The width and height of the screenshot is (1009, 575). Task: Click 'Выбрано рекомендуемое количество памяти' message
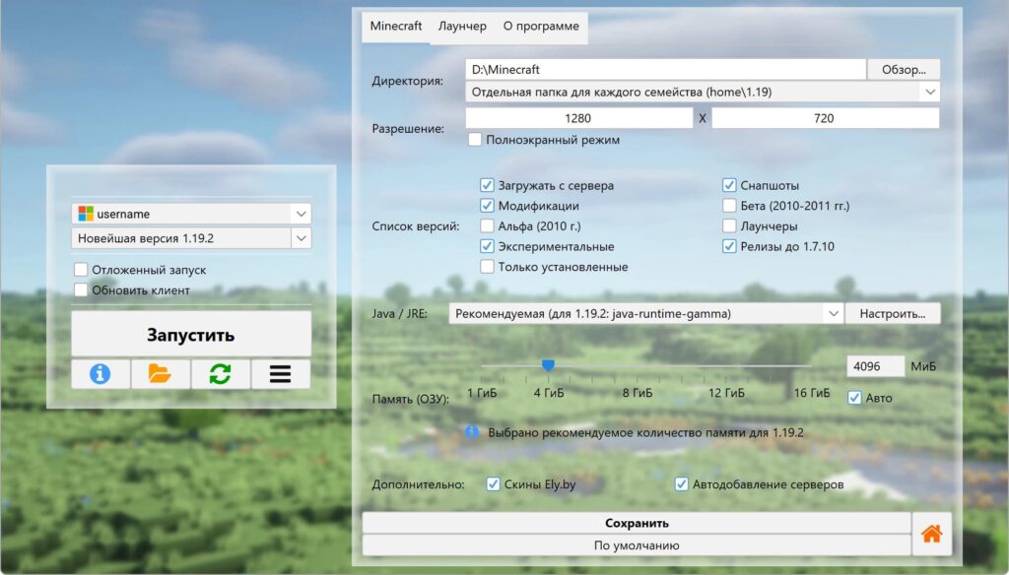645,432
